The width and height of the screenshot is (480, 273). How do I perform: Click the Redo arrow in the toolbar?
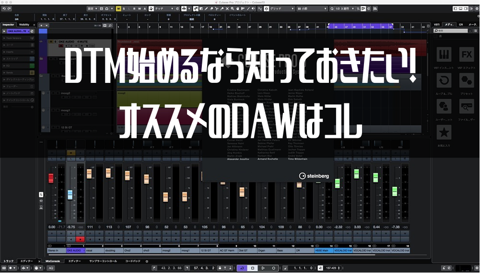(9, 9)
